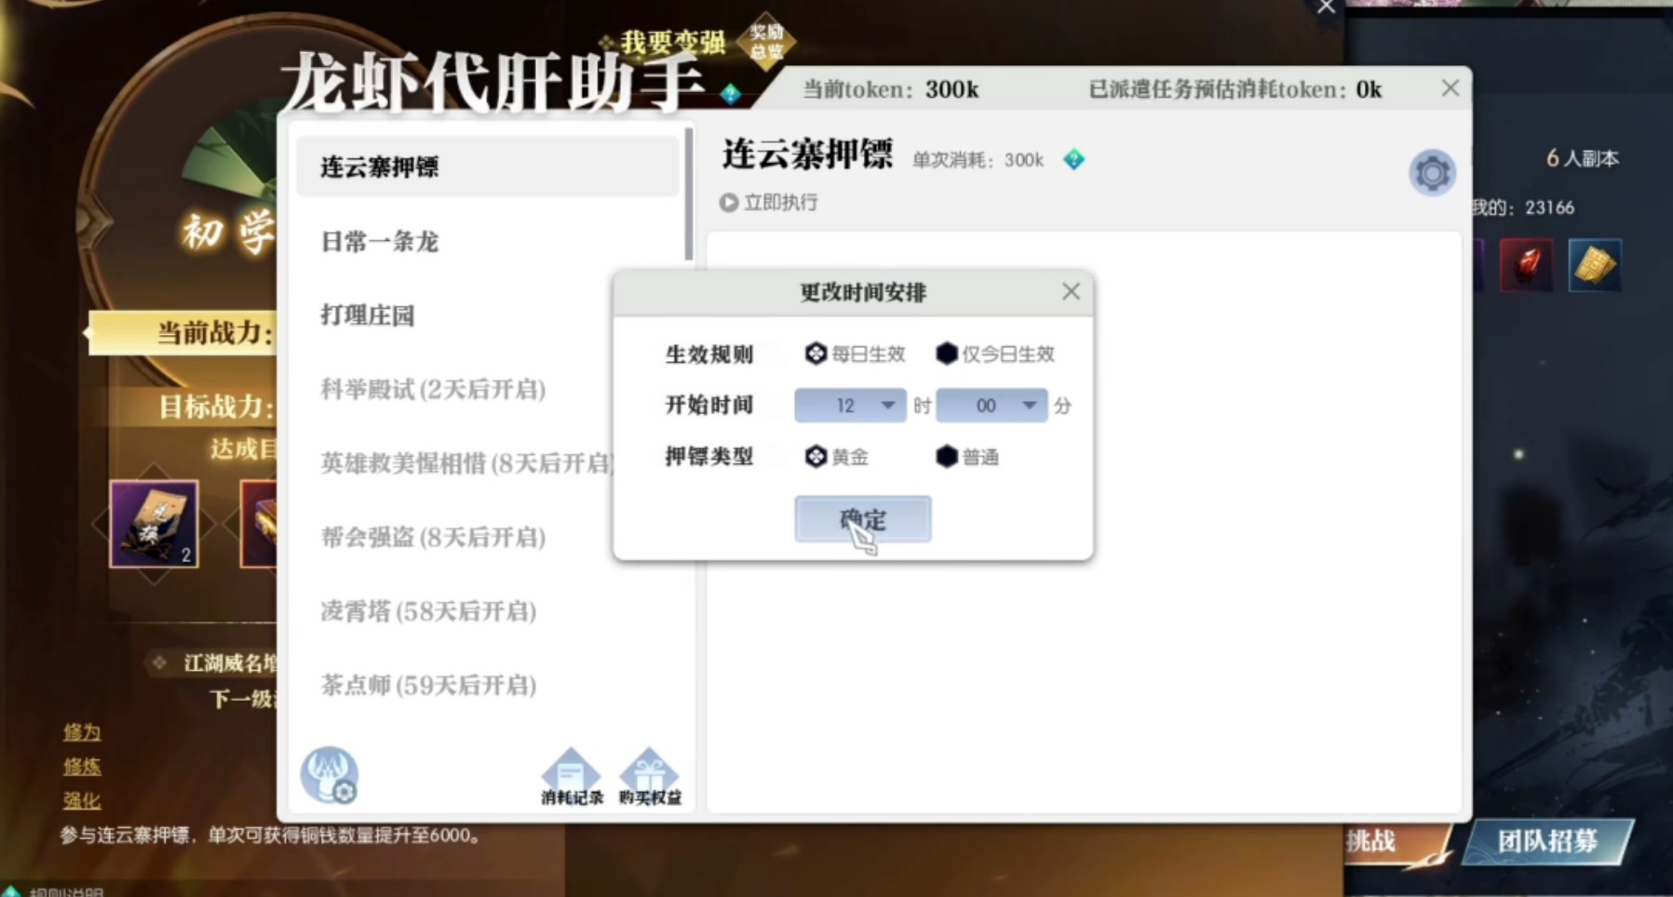Click the scroll item with count 2

(x=154, y=524)
